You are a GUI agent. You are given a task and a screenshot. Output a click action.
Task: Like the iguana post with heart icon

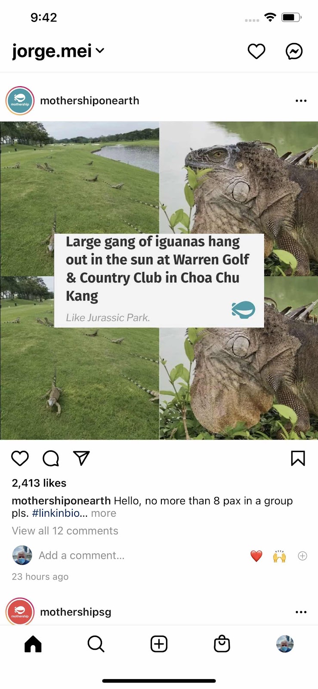[20, 458]
